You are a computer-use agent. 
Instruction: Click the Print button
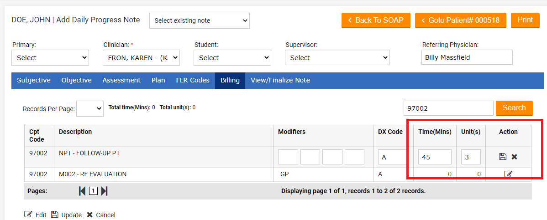525,20
